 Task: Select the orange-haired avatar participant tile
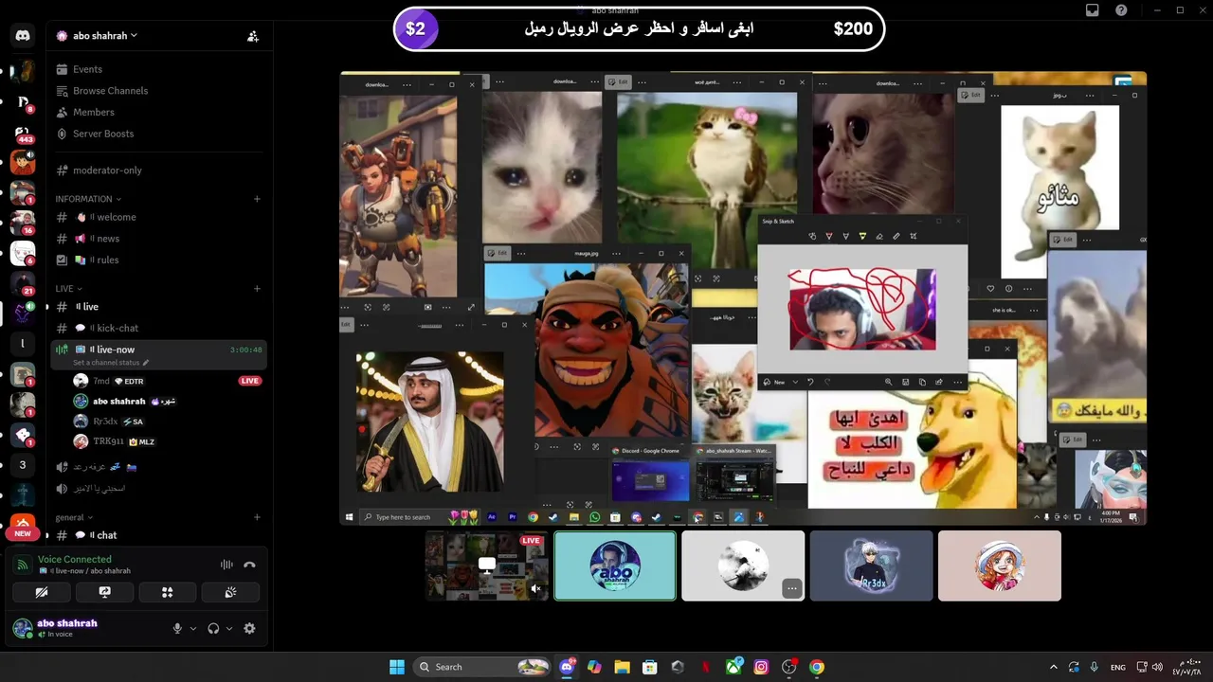click(x=1000, y=565)
